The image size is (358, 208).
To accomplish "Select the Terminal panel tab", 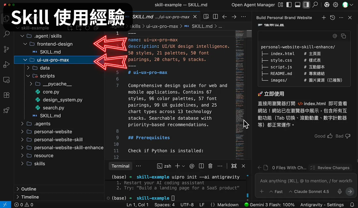I will click(120, 166).
